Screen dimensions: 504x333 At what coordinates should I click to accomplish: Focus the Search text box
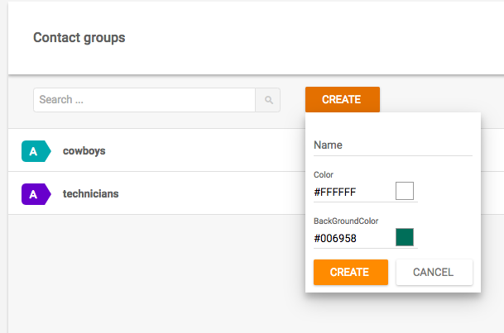tap(144, 100)
